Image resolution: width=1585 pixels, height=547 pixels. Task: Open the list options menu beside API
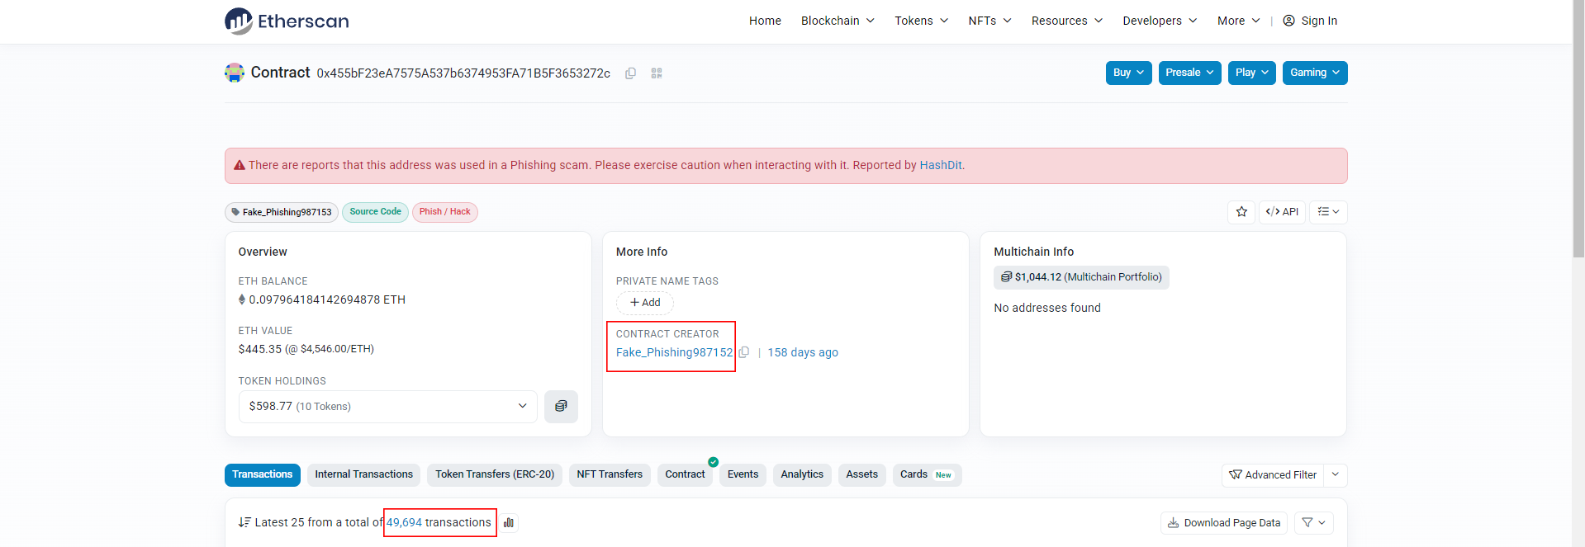coord(1328,212)
